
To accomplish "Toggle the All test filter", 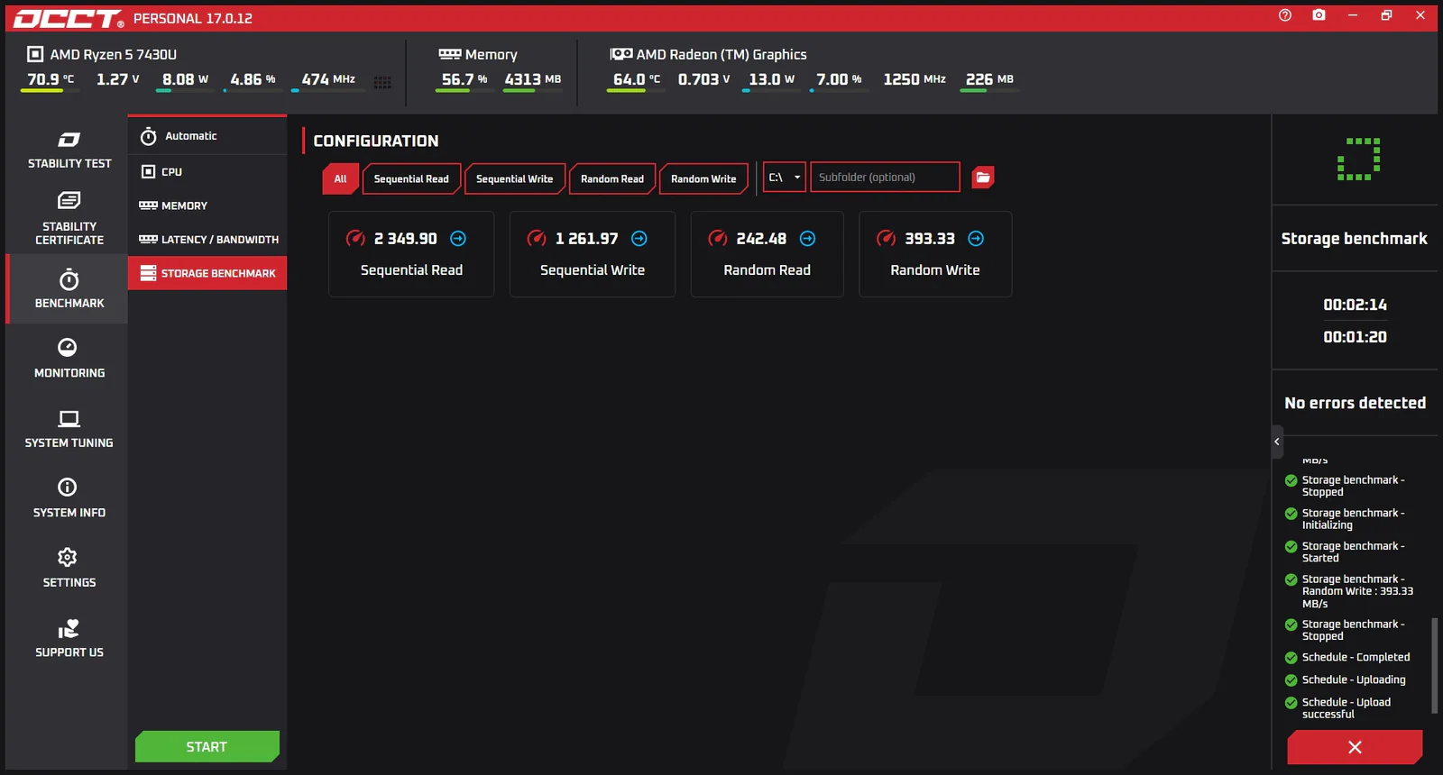I will click(340, 178).
